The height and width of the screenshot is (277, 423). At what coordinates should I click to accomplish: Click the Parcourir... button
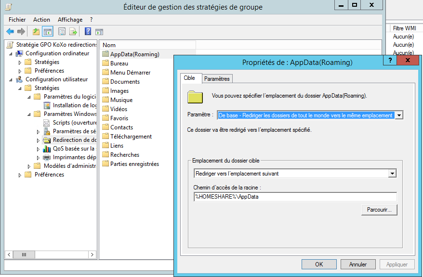click(x=379, y=210)
